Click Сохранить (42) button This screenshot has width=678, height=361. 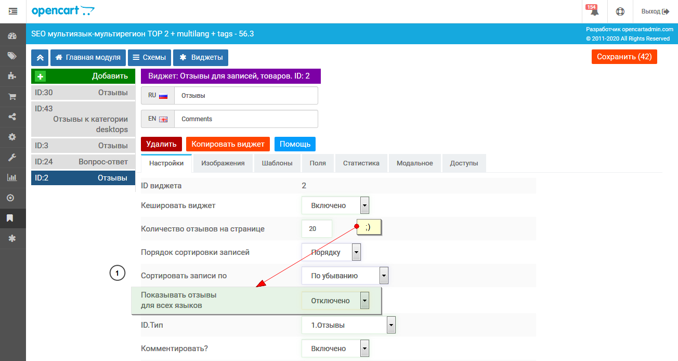point(624,57)
